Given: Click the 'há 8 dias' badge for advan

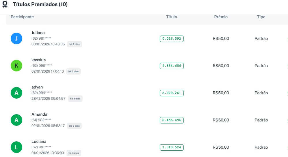Looking at the screenshot, I should (75, 99).
